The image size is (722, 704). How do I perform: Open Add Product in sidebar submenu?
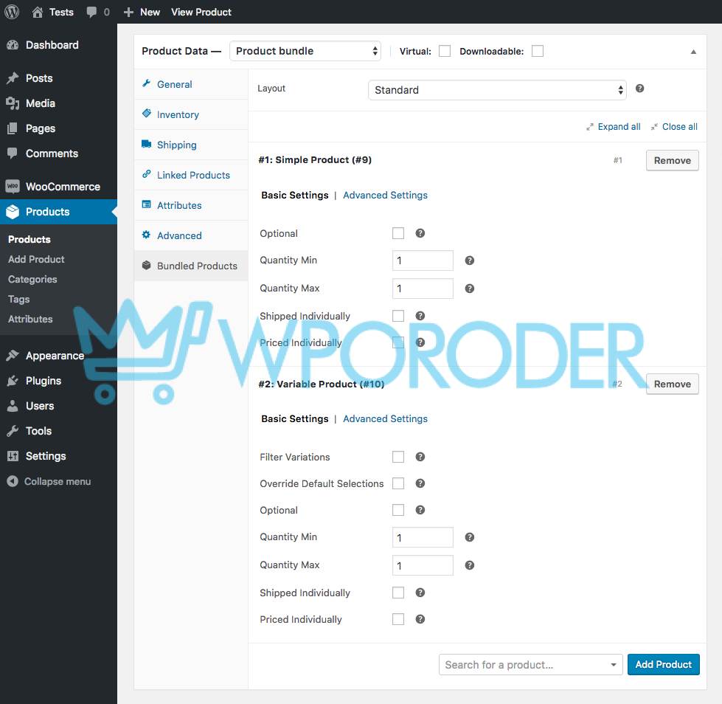coord(36,260)
